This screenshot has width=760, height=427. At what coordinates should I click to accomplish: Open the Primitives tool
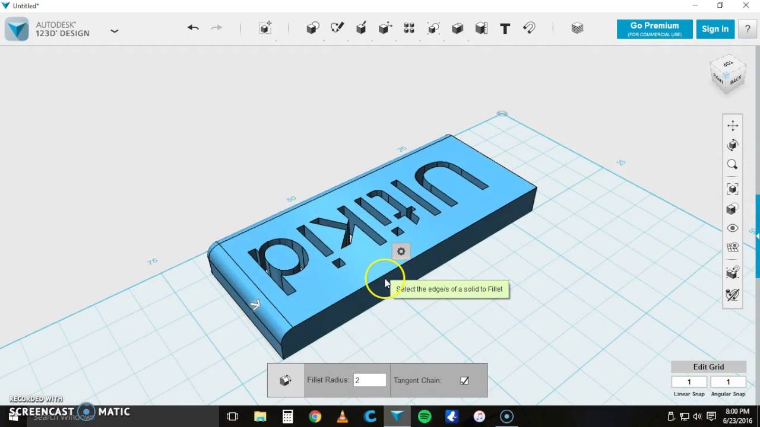point(313,28)
